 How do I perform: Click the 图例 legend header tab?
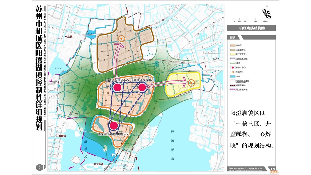coord(233,37)
